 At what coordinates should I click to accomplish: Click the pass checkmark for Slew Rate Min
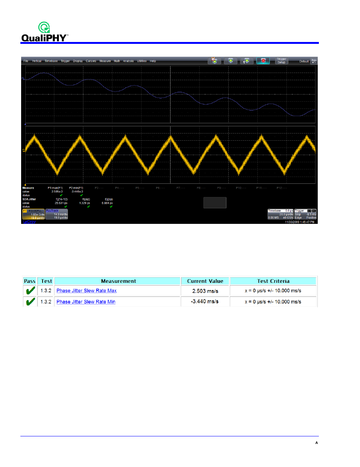(30, 301)
